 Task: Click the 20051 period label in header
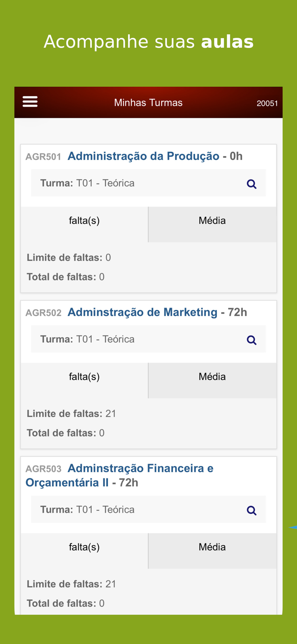(267, 103)
